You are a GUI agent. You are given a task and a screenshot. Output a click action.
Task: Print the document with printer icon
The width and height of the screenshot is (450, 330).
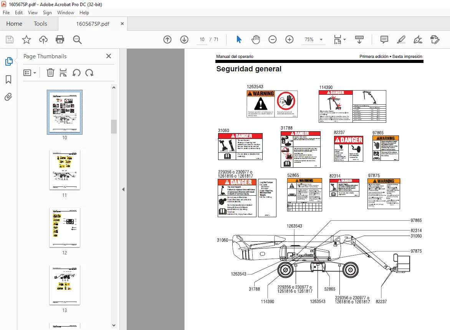[60, 40]
